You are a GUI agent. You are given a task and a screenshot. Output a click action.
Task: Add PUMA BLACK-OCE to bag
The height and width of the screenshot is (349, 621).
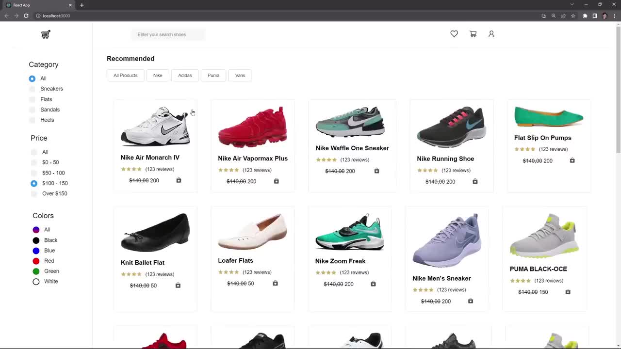[568, 292]
